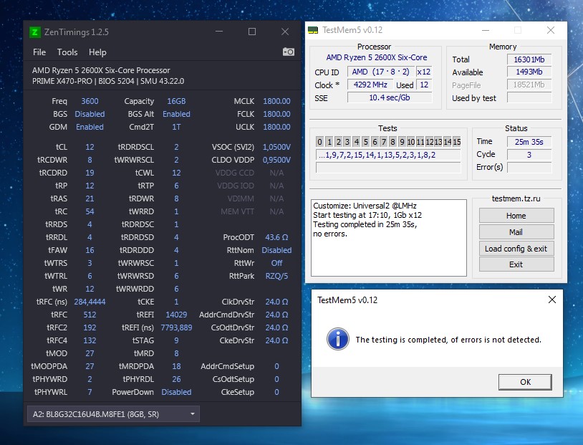Close the TestMem5 main window
Image resolution: width=583 pixels, height=445 pixels.
pyautogui.click(x=551, y=30)
